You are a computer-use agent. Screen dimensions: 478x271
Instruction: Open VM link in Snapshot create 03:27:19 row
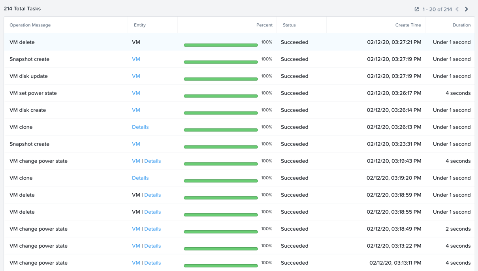point(136,59)
